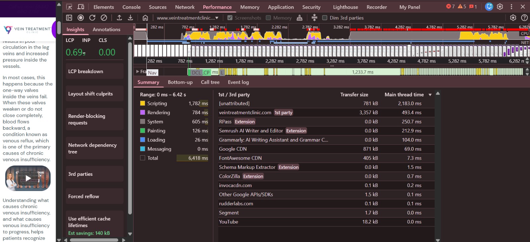Toggle sort arrow on Main thread time column
The width and height of the screenshot is (530, 242).
click(x=430, y=95)
